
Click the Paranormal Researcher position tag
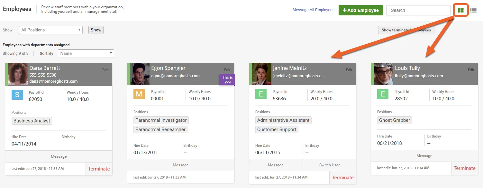(160, 129)
